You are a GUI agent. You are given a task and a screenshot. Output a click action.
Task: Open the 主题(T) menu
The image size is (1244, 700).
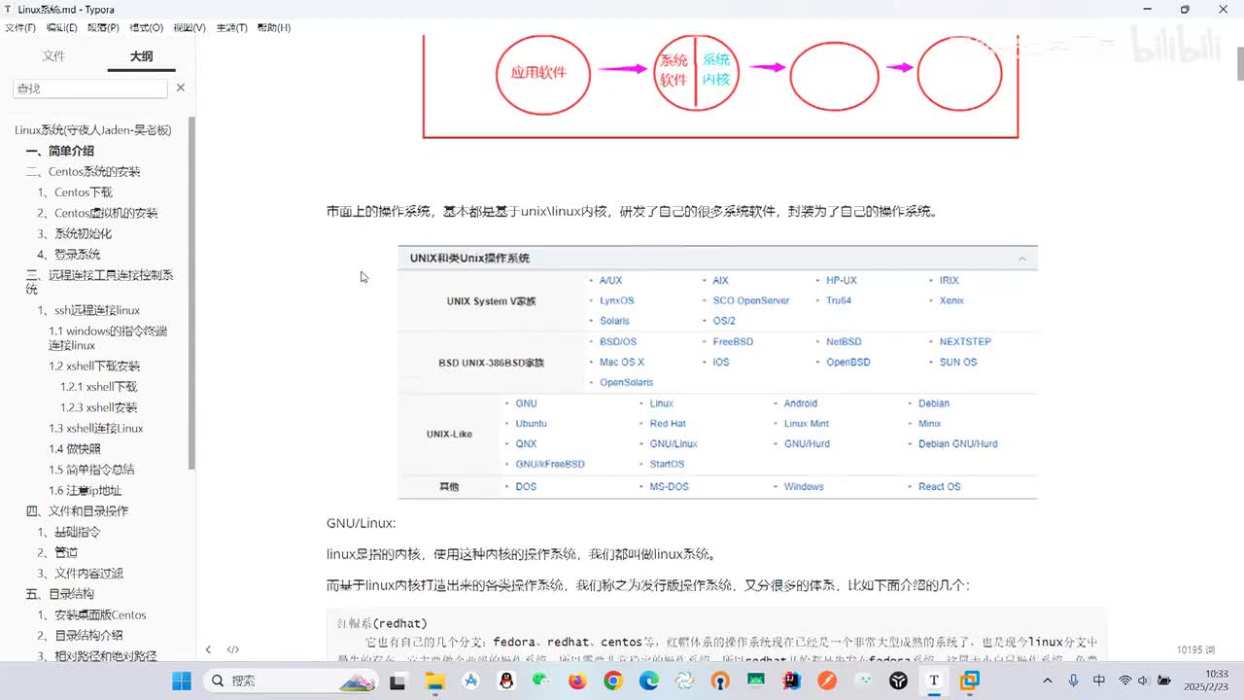pyautogui.click(x=231, y=28)
